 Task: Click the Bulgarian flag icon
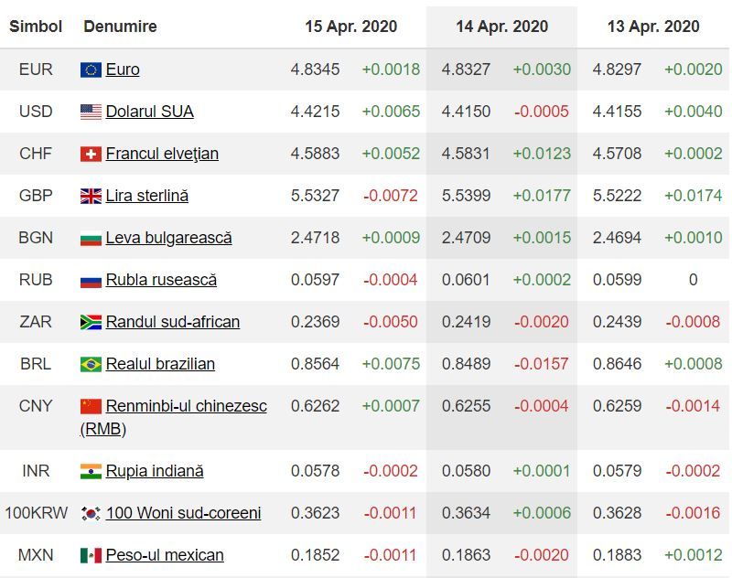pyautogui.click(x=91, y=238)
